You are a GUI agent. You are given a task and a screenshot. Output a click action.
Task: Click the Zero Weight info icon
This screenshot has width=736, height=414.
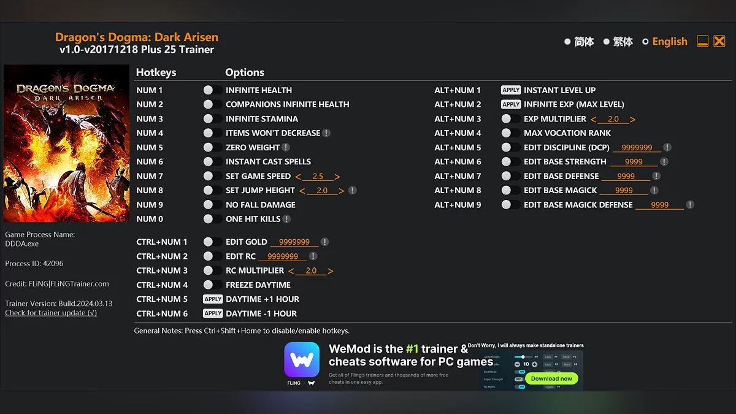coord(286,147)
